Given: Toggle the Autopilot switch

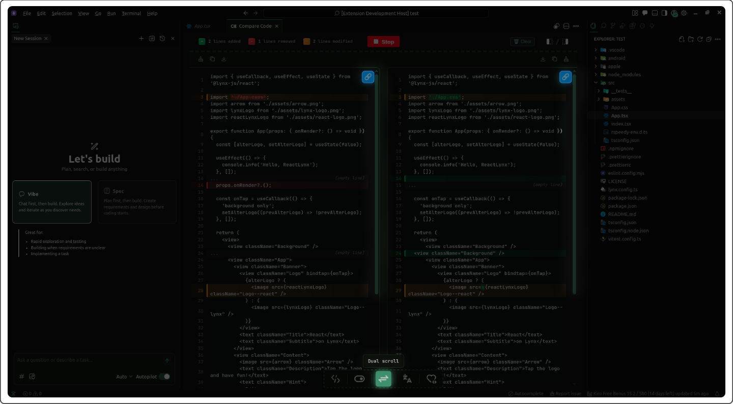Looking at the screenshot, I should tap(164, 377).
